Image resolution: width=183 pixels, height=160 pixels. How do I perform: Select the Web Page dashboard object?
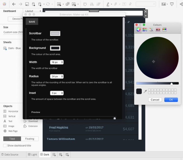(x=11, y=131)
